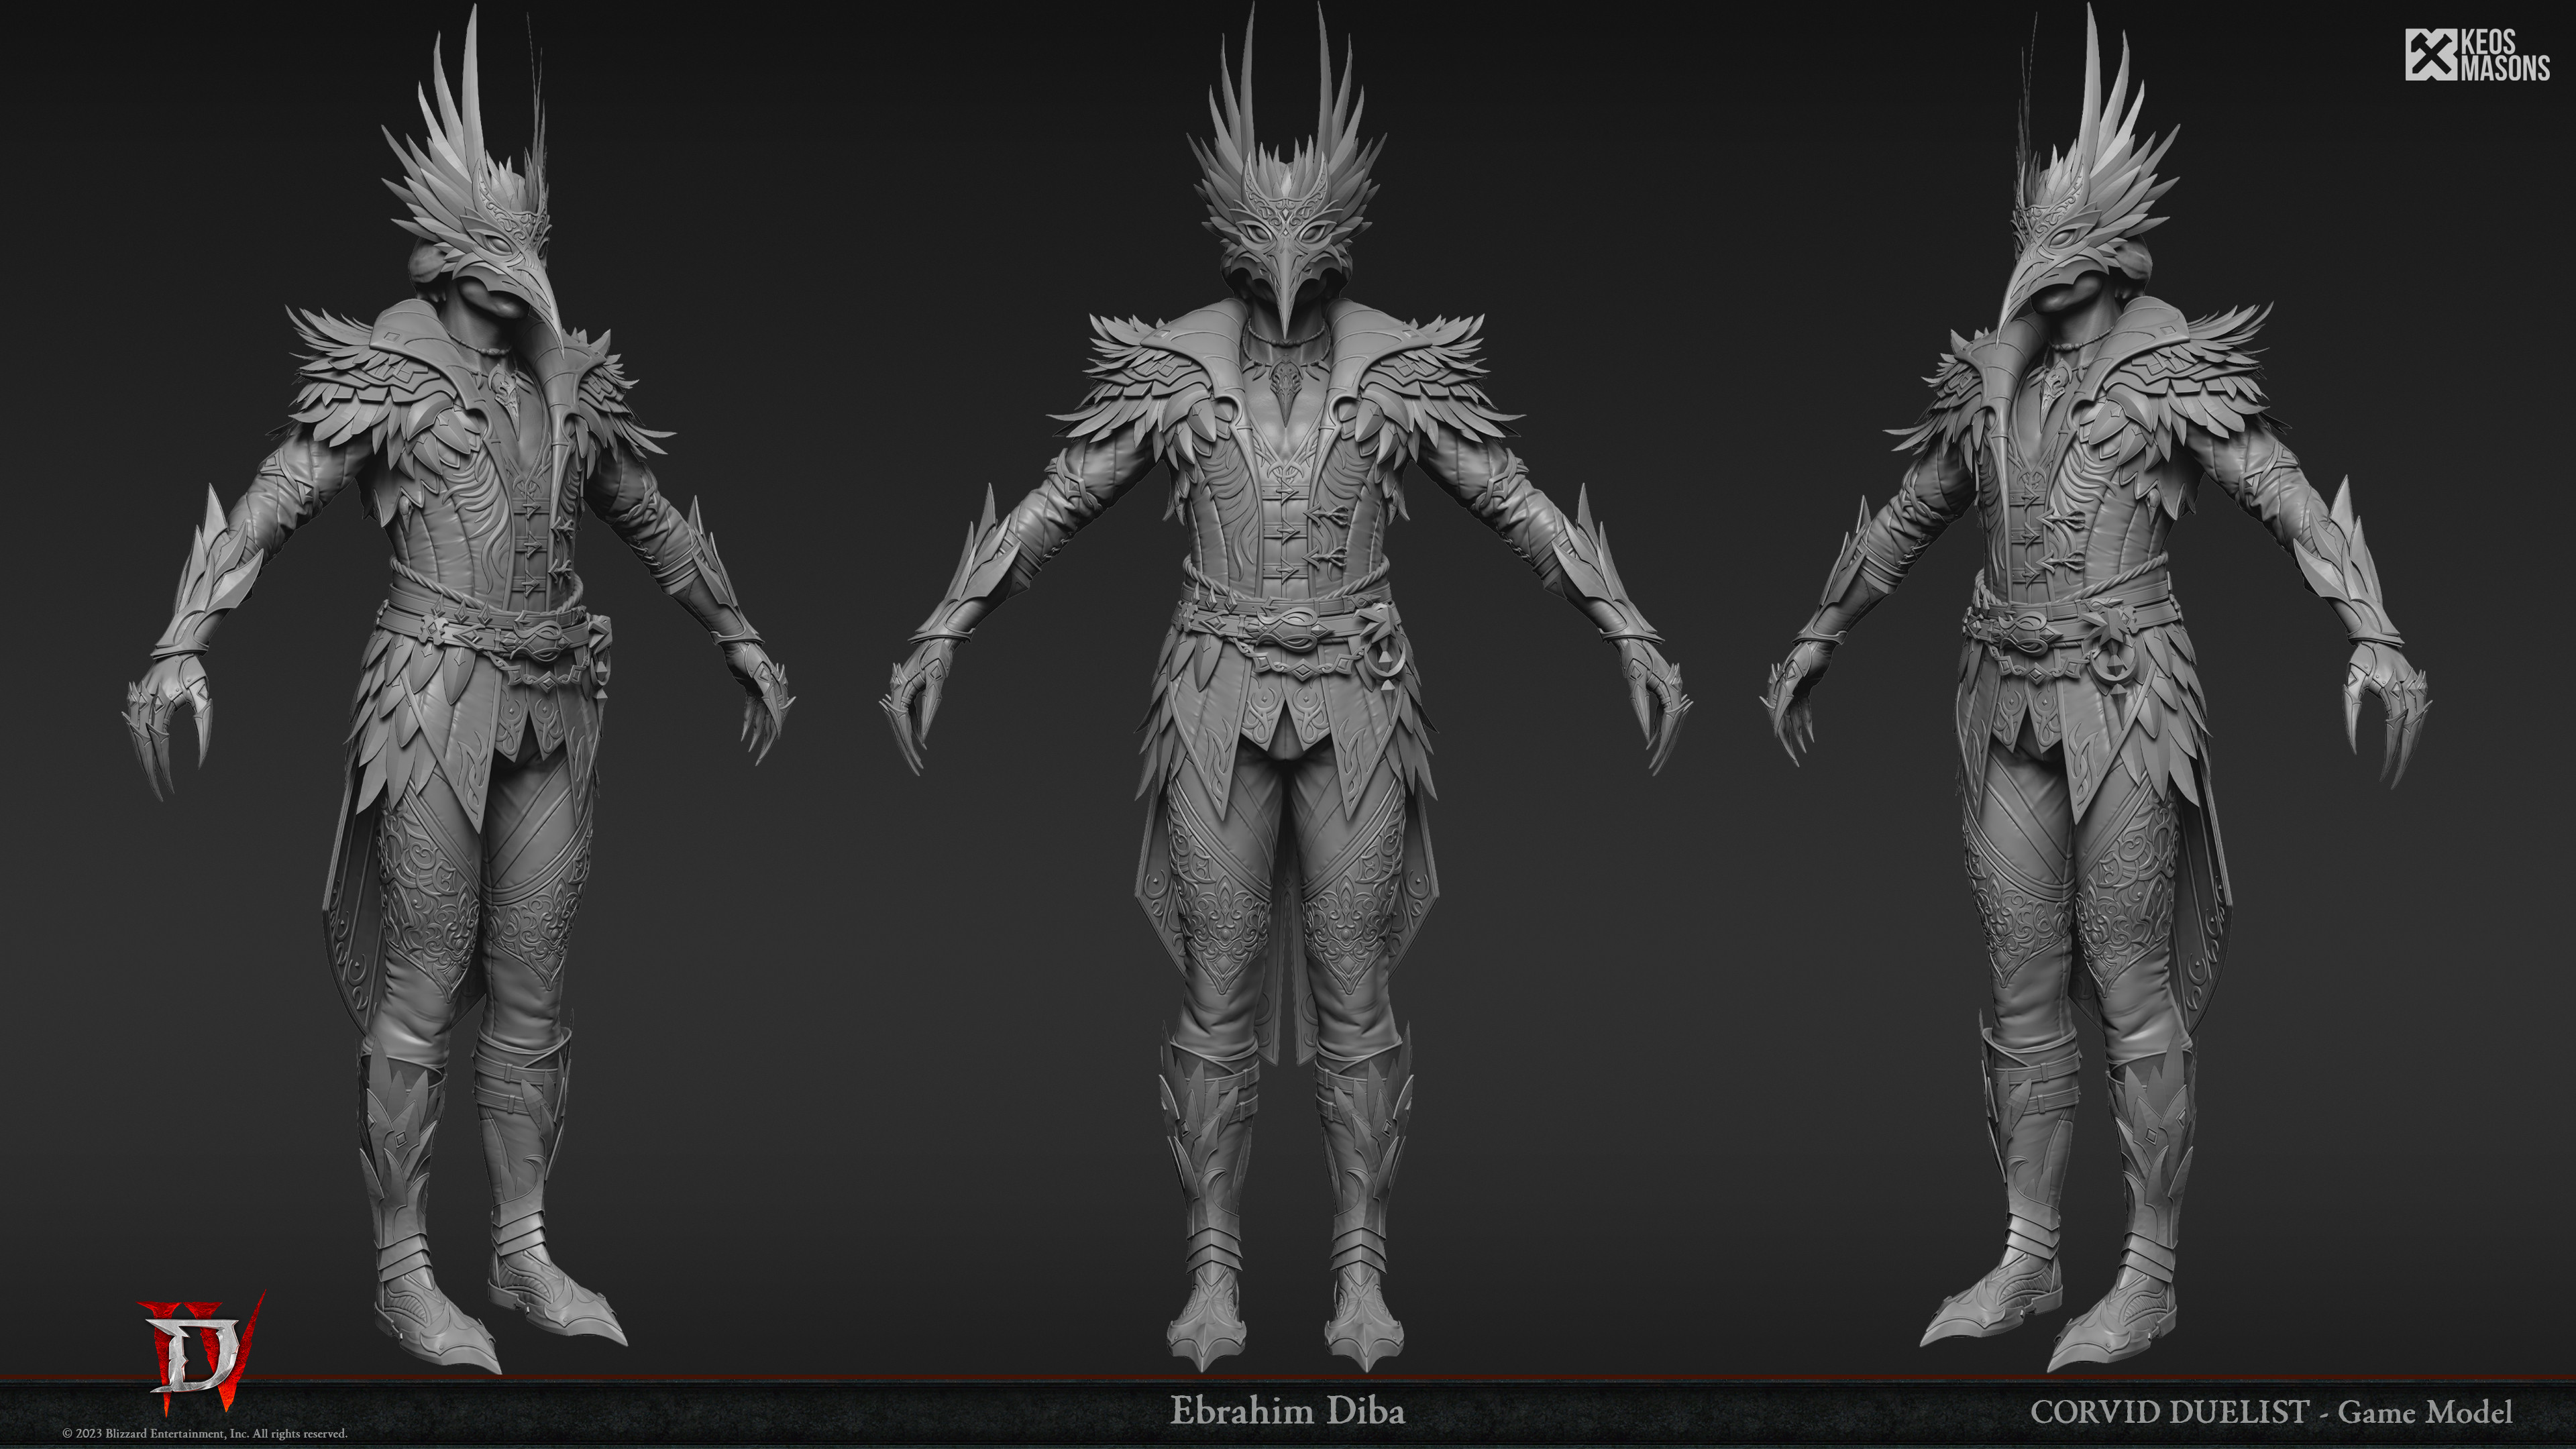Click the "© 2023 Blizzard Entertainment, Inc." notice

coord(205,1434)
